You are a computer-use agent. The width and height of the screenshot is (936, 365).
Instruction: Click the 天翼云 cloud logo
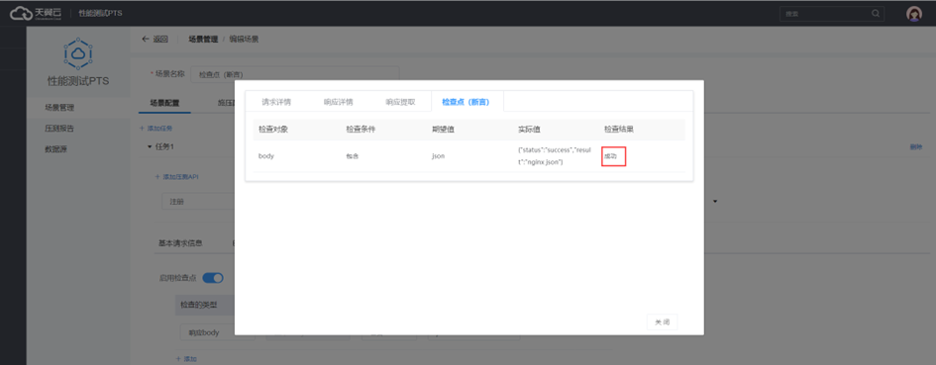pyautogui.click(x=36, y=13)
